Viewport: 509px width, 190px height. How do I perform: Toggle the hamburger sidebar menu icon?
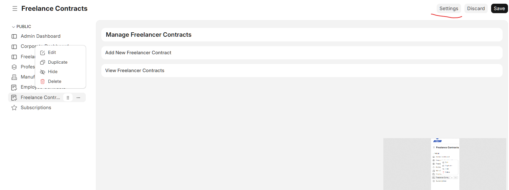tap(15, 8)
